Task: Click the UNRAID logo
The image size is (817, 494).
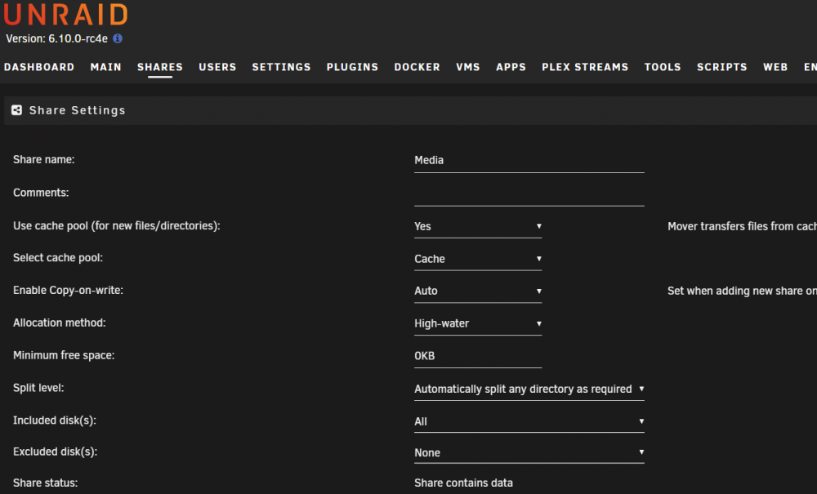Action: click(65, 14)
